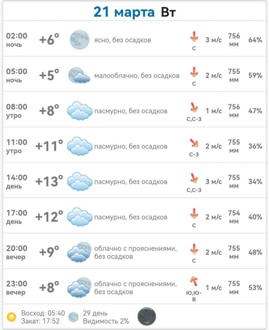Select the overcast cloud icon at 08:00

coord(79,111)
